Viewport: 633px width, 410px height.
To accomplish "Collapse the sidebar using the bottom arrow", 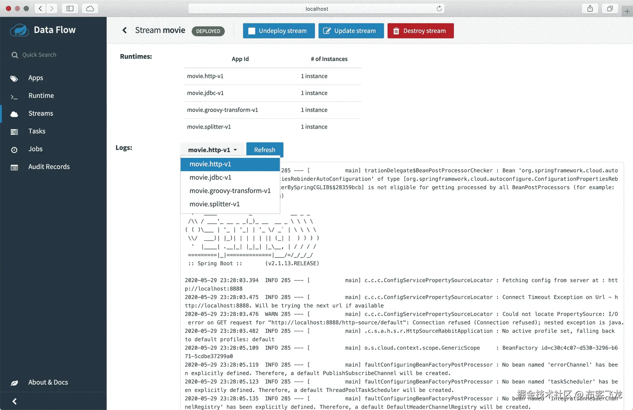I will tap(15, 401).
